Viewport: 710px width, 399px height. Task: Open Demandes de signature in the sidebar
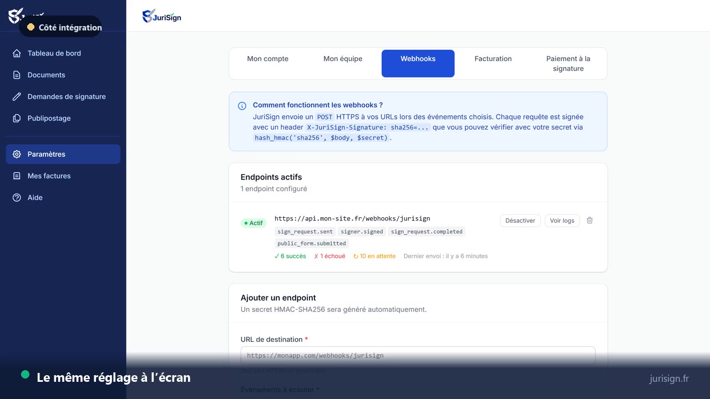click(63, 96)
